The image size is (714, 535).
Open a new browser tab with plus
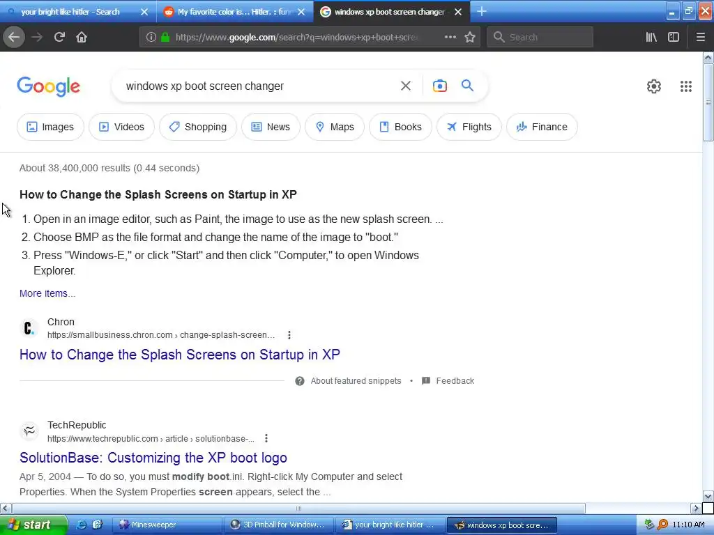coord(482,12)
